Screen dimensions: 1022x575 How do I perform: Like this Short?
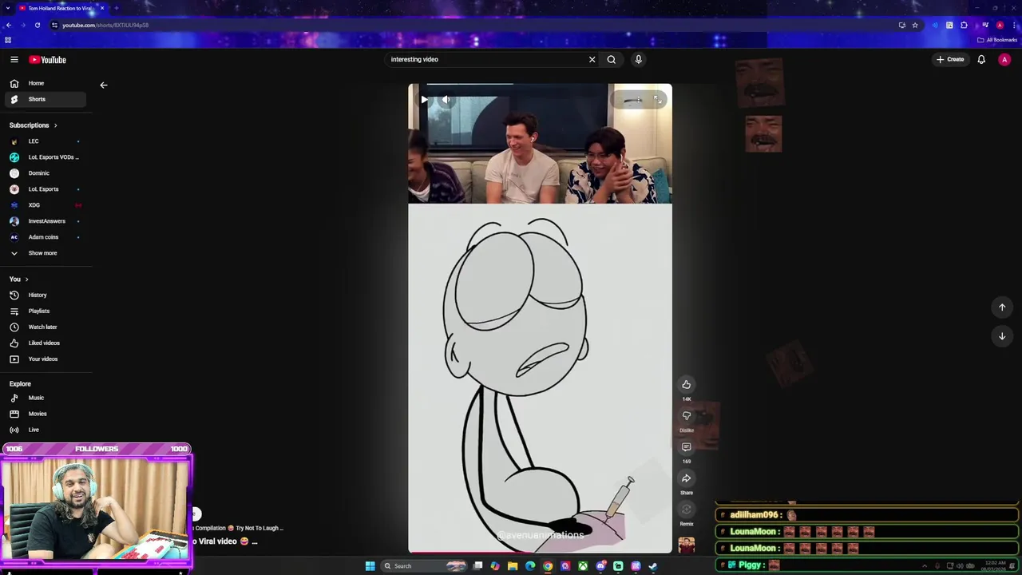686,385
